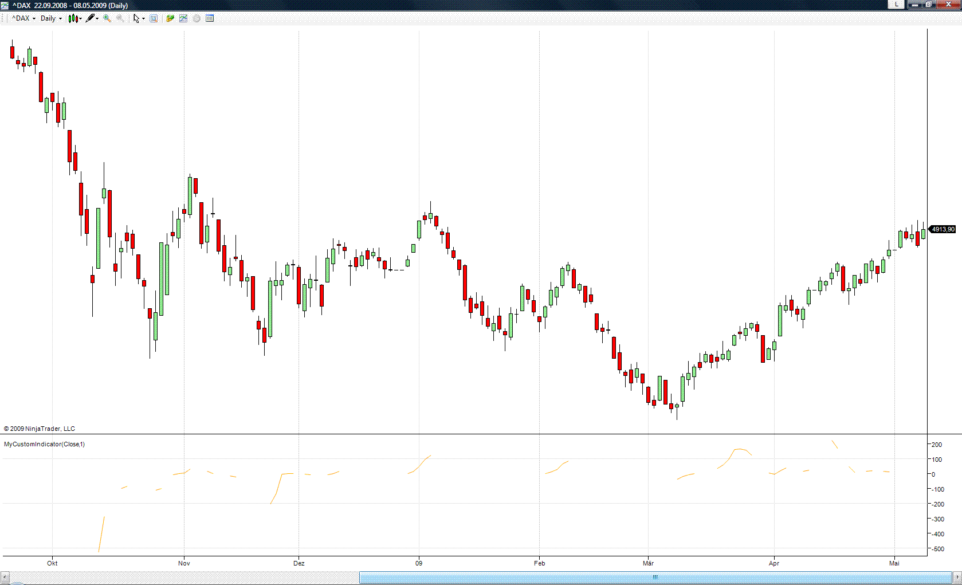The image size is (962, 585).
Task: Click the "Nov" label on the time axis
Action: [x=184, y=563]
